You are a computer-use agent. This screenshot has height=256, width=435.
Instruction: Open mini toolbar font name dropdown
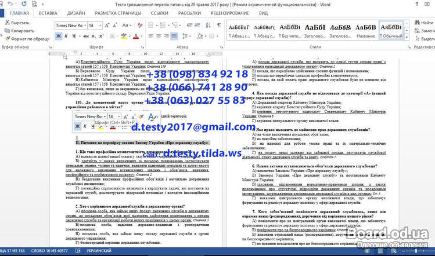[105, 116]
